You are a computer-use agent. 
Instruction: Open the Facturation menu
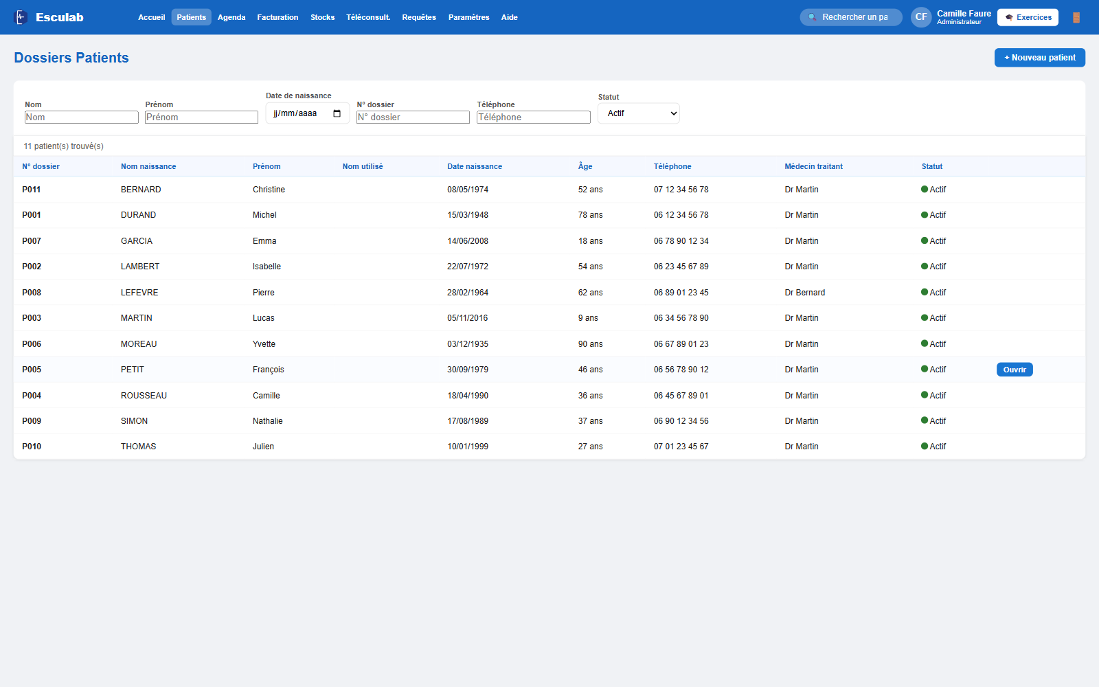[x=277, y=17]
